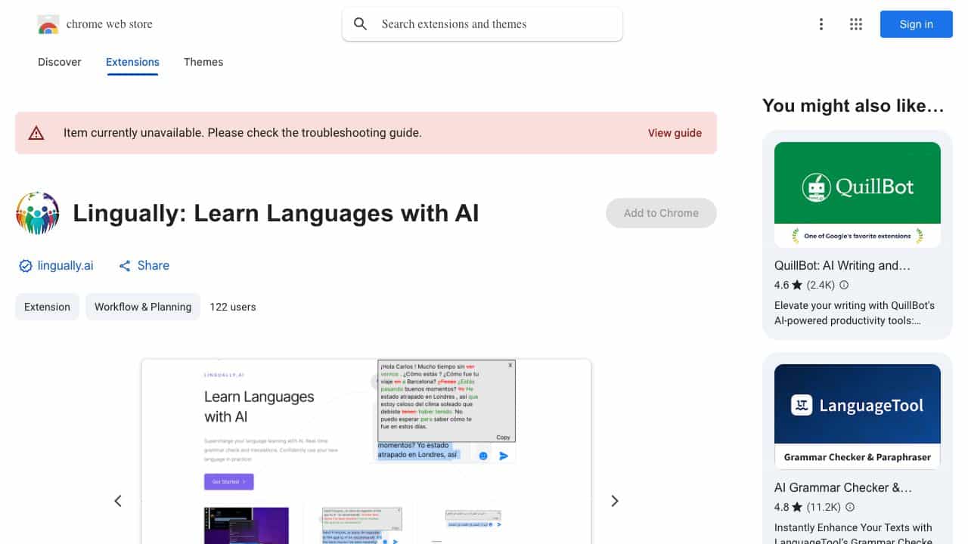Advance to the next screenshot in the carousel
Image resolution: width=968 pixels, height=544 pixels.
[x=615, y=501]
